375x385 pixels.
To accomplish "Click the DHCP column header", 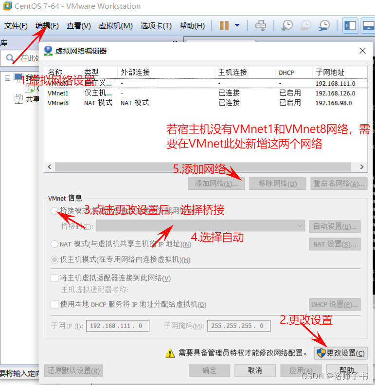I will pos(294,72).
